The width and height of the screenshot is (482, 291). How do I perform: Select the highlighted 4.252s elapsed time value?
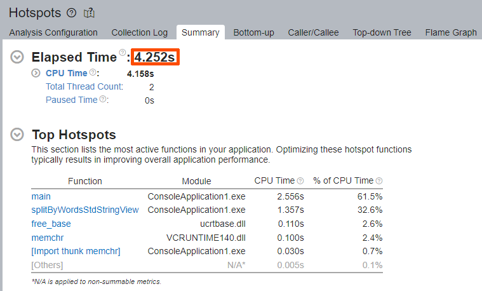click(156, 57)
